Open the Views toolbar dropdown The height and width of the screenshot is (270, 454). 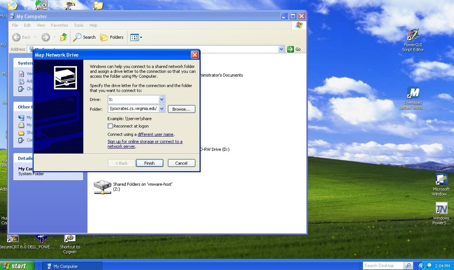[x=136, y=37]
